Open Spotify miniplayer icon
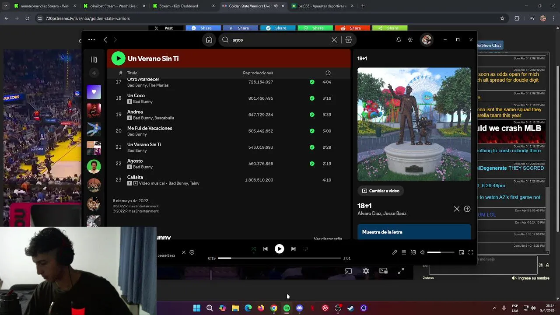The width and height of the screenshot is (560, 315). coord(461,252)
